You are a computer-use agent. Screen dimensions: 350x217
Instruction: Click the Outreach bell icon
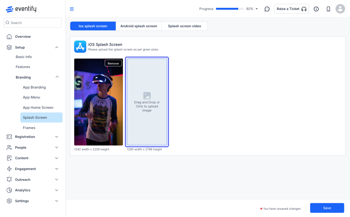coord(9,179)
